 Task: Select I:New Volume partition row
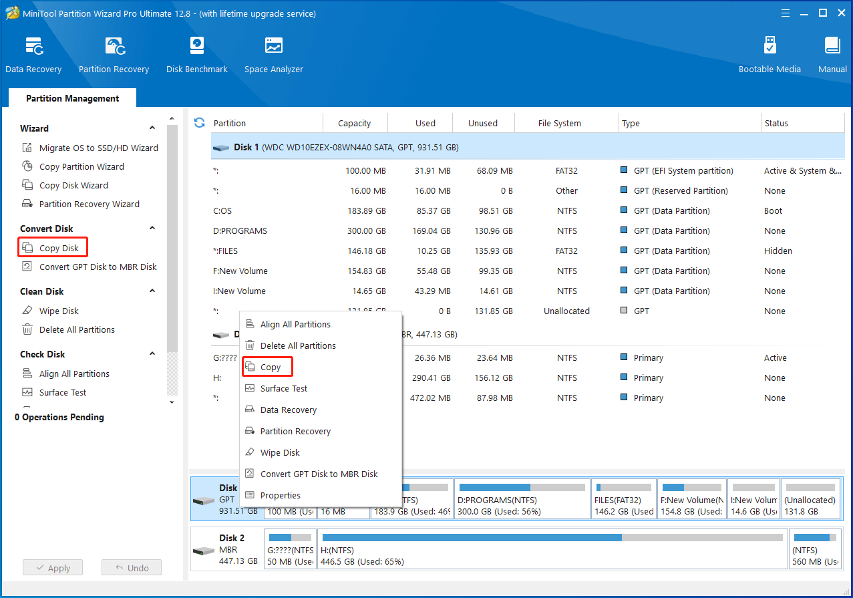(528, 291)
